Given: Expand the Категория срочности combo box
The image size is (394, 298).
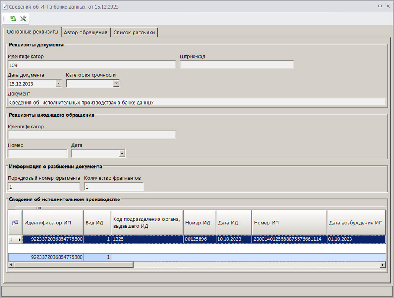Looking at the screenshot, I should click(x=116, y=83).
